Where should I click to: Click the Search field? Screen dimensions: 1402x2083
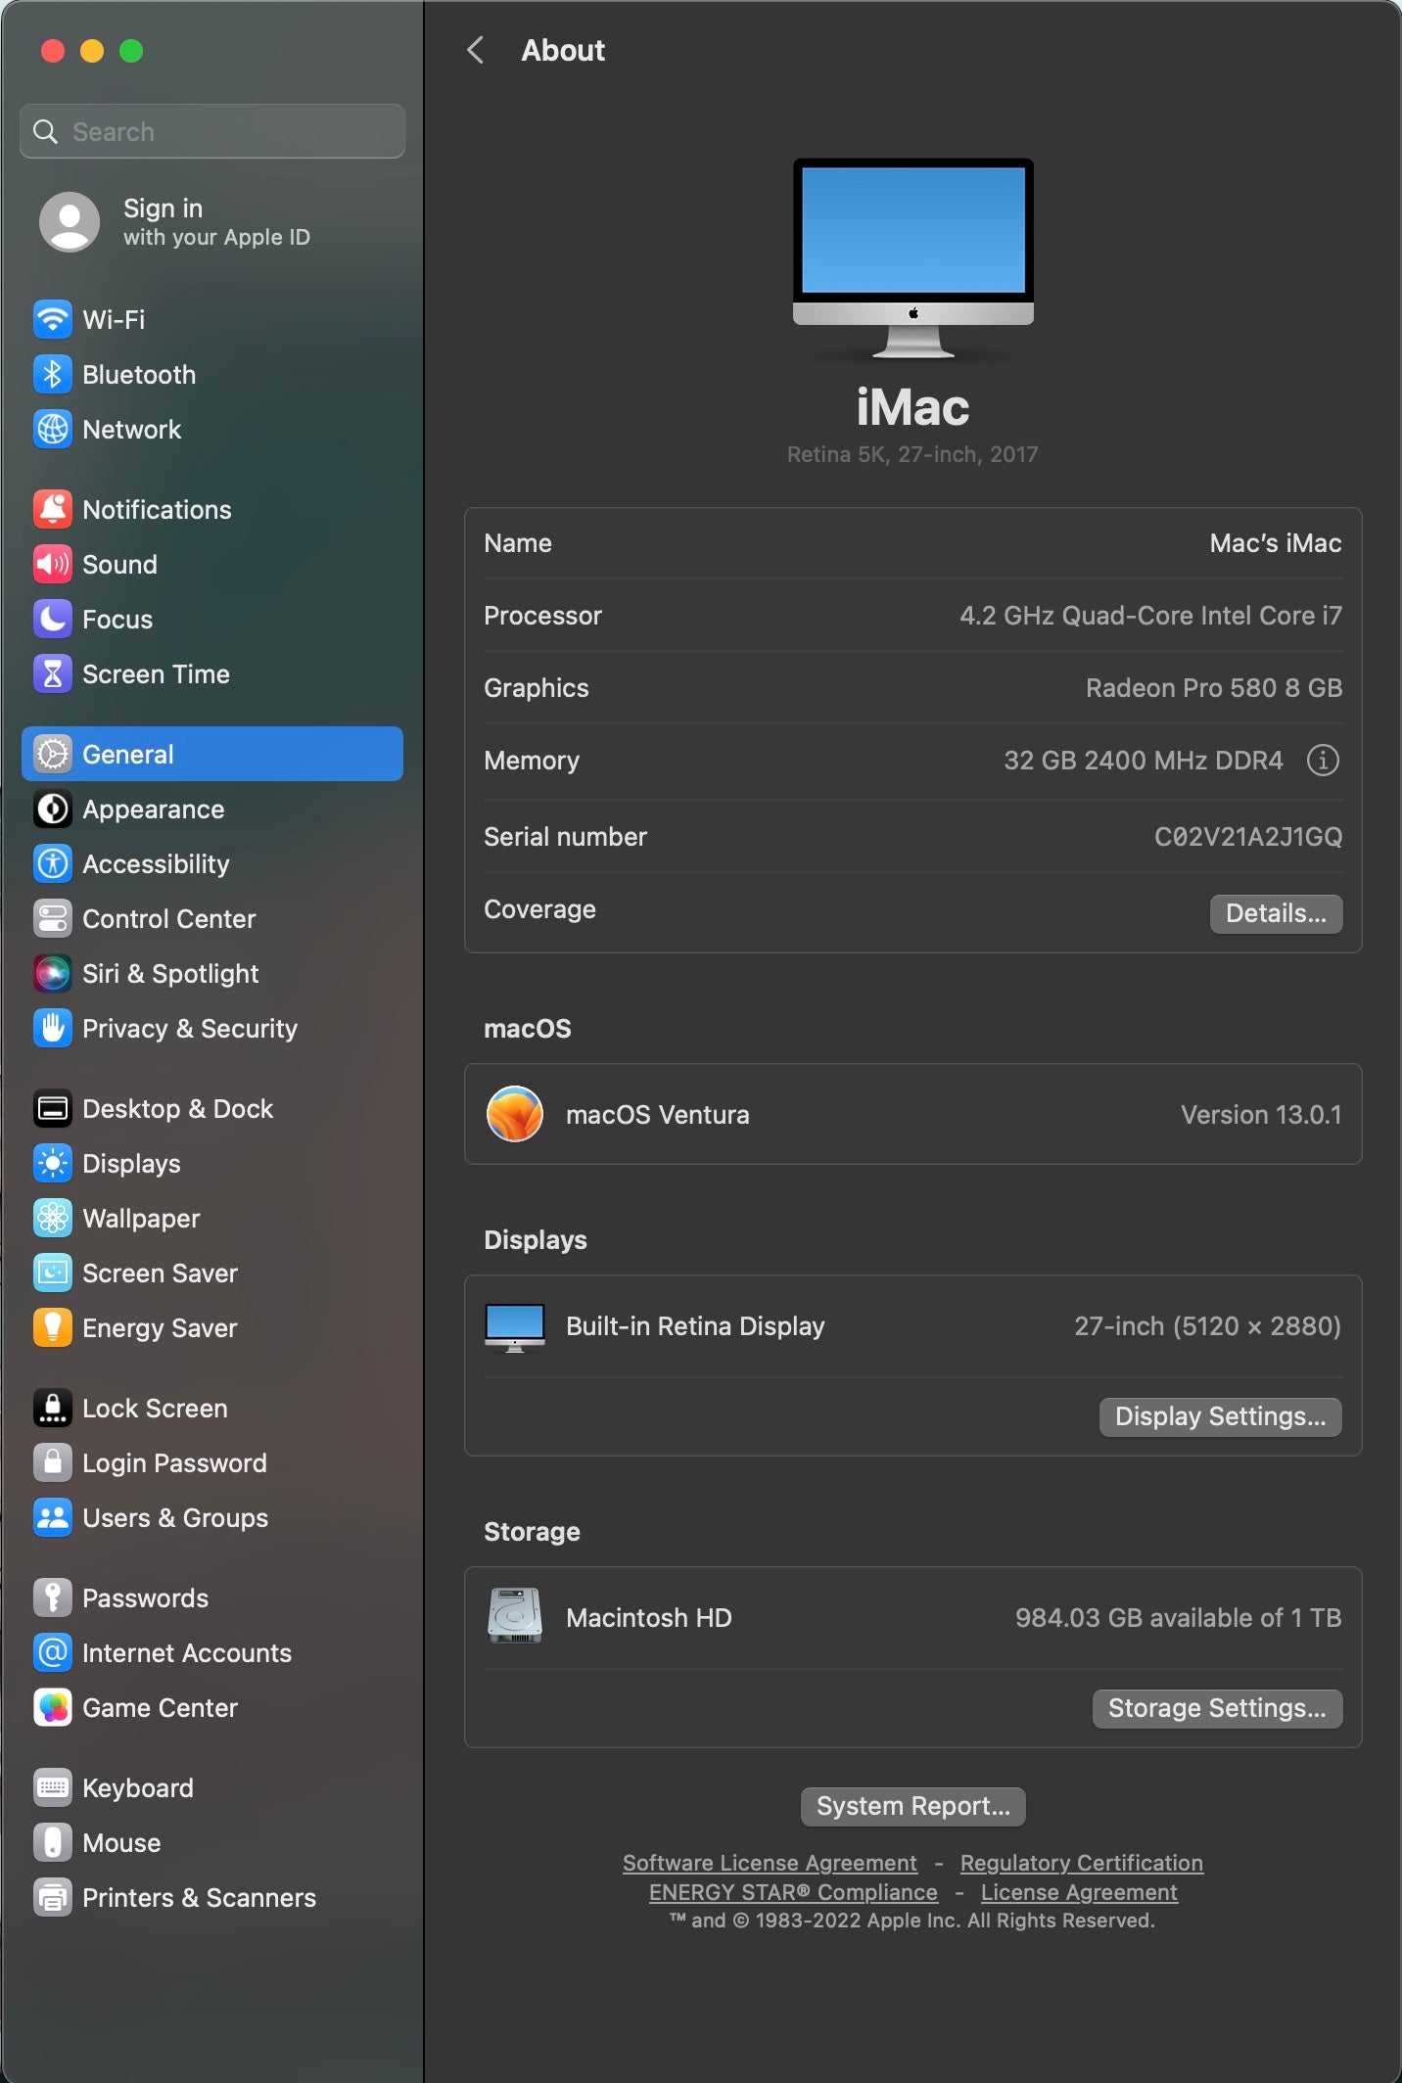coord(212,131)
